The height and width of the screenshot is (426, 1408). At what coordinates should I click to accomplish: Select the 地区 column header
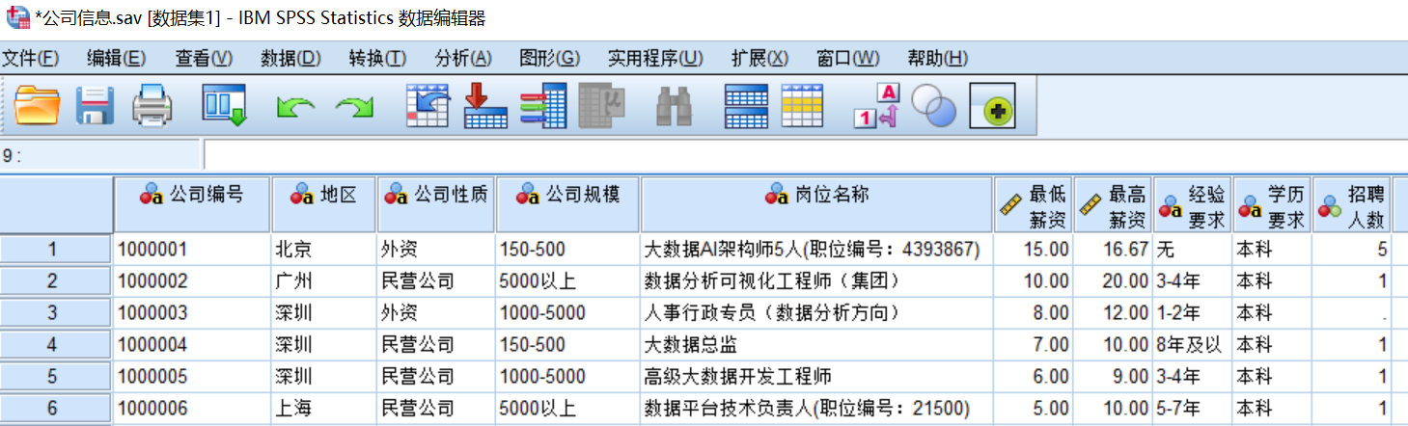tap(324, 204)
